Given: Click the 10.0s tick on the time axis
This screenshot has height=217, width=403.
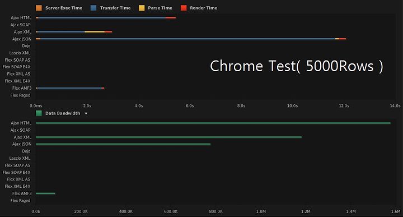Looking at the screenshot, I should click(293, 106).
